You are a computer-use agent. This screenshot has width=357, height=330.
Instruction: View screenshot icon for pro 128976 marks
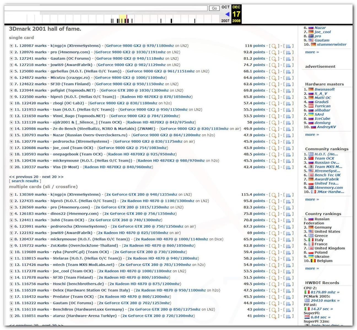288,52
